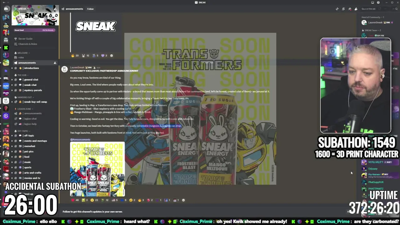
Task: Toggle the red heart reaction with 48
Action: 75,200
